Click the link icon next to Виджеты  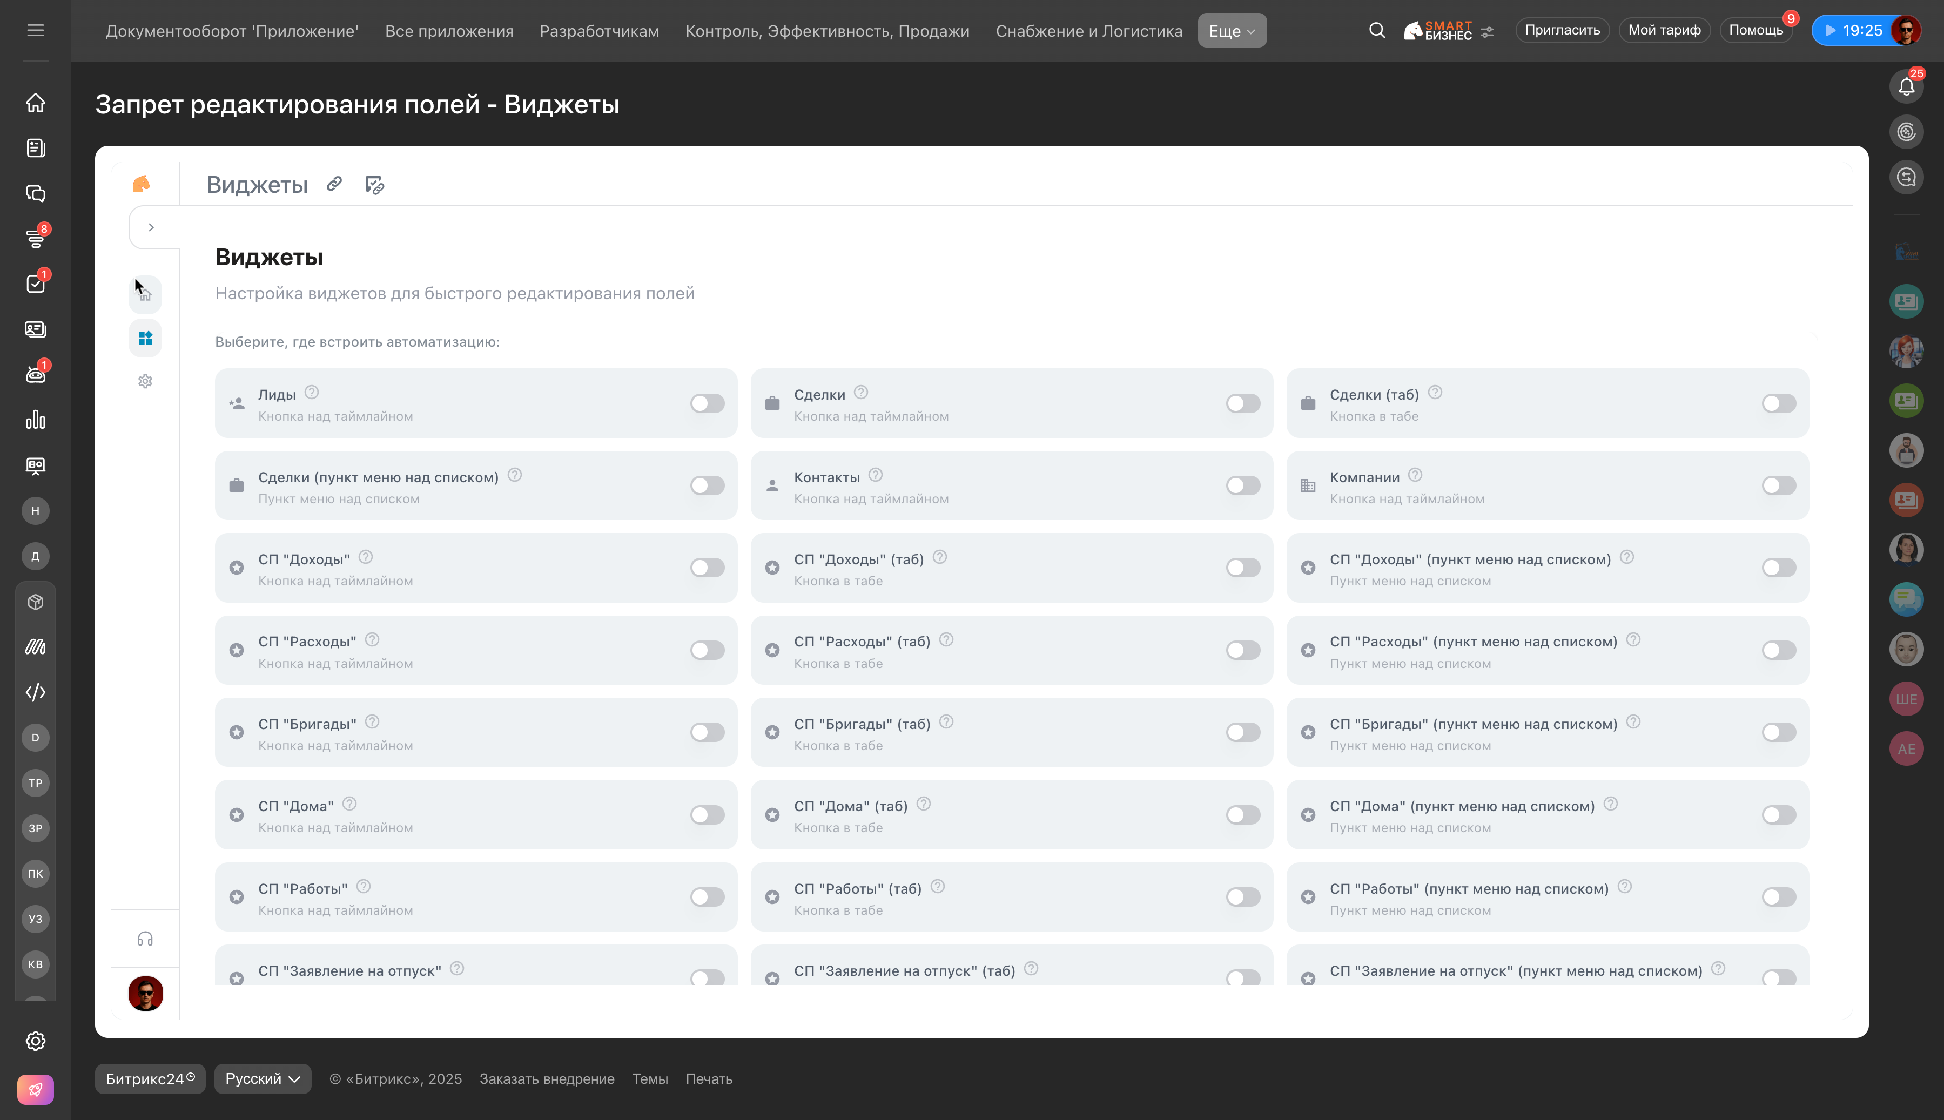point(334,184)
